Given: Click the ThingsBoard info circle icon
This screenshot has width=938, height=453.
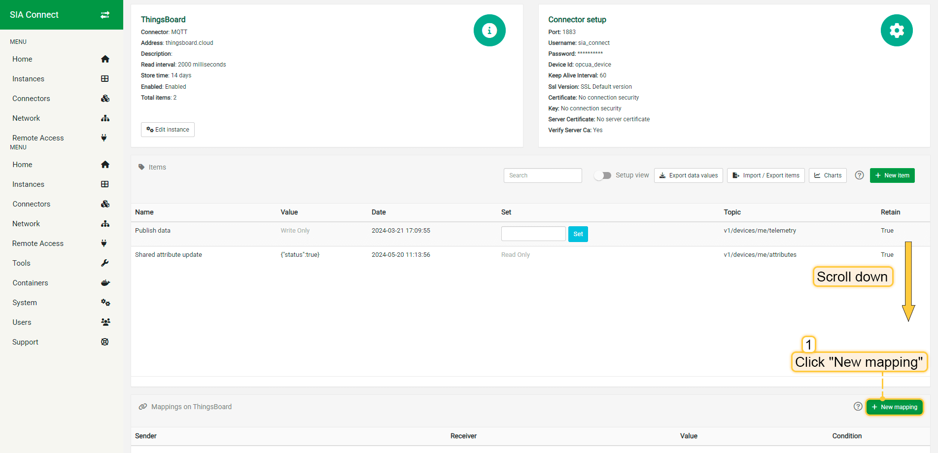Looking at the screenshot, I should pos(489,31).
